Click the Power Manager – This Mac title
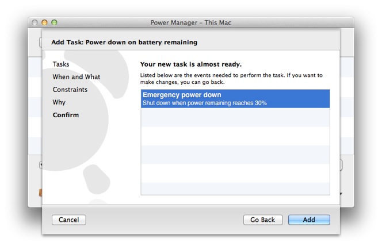 click(191, 22)
